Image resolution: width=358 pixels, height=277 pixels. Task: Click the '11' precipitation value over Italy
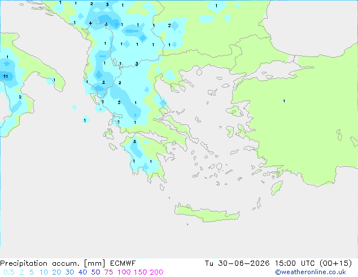click(6, 76)
